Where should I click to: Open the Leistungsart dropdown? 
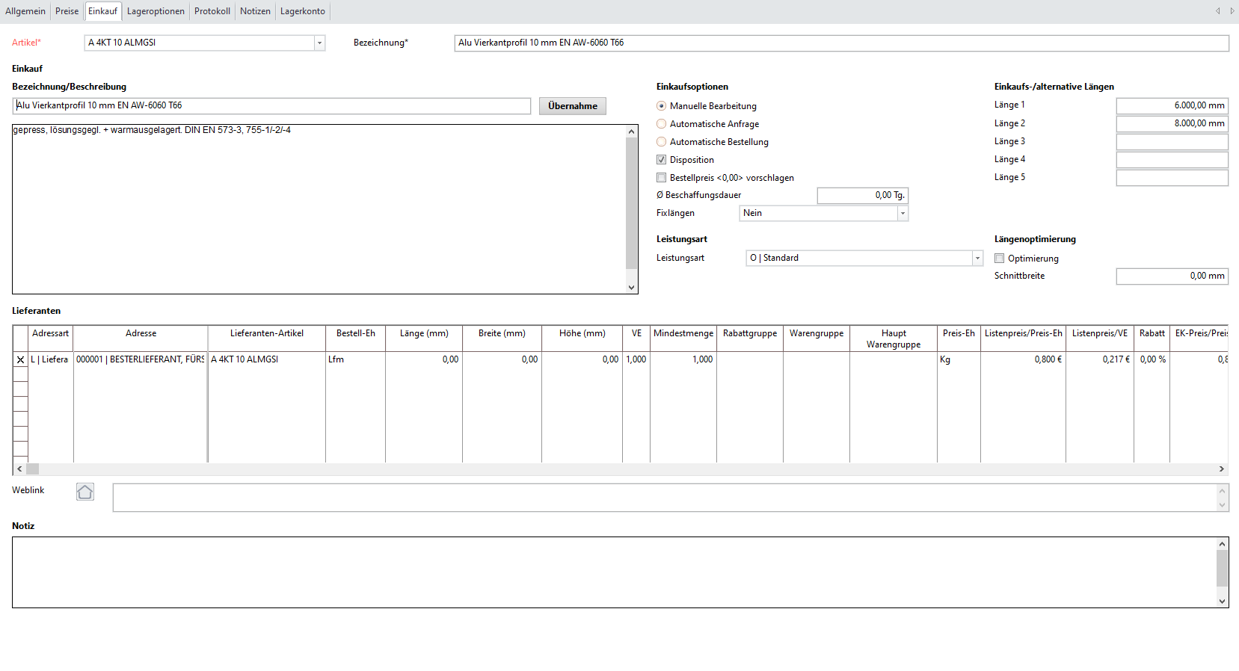[x=977, y=259]
